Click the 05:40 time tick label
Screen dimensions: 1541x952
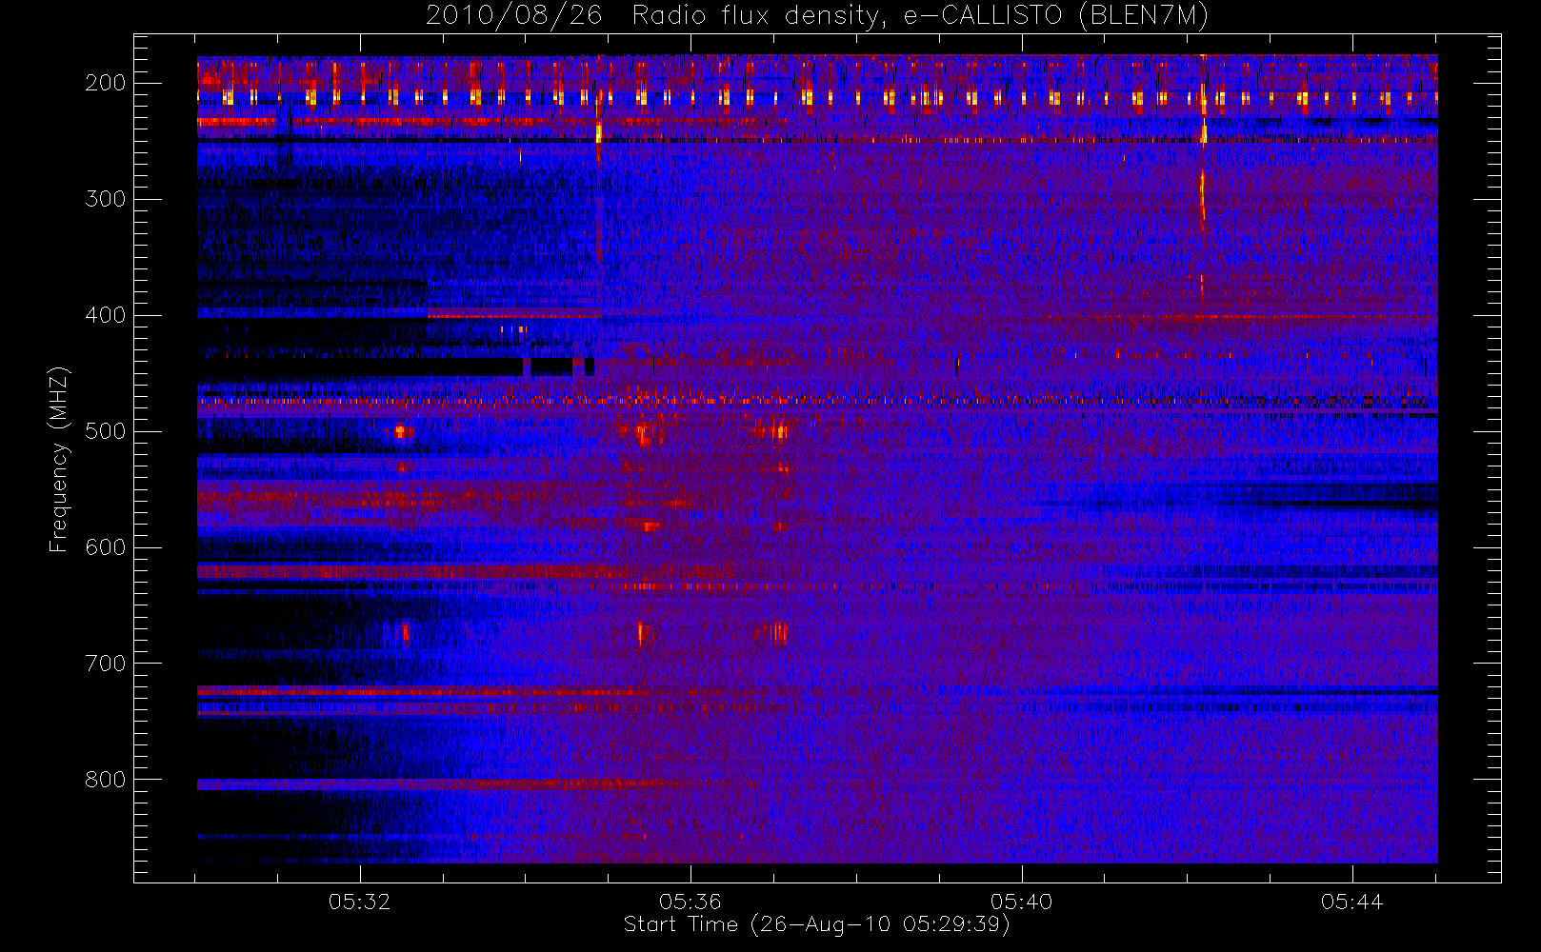pos(1021,902)
